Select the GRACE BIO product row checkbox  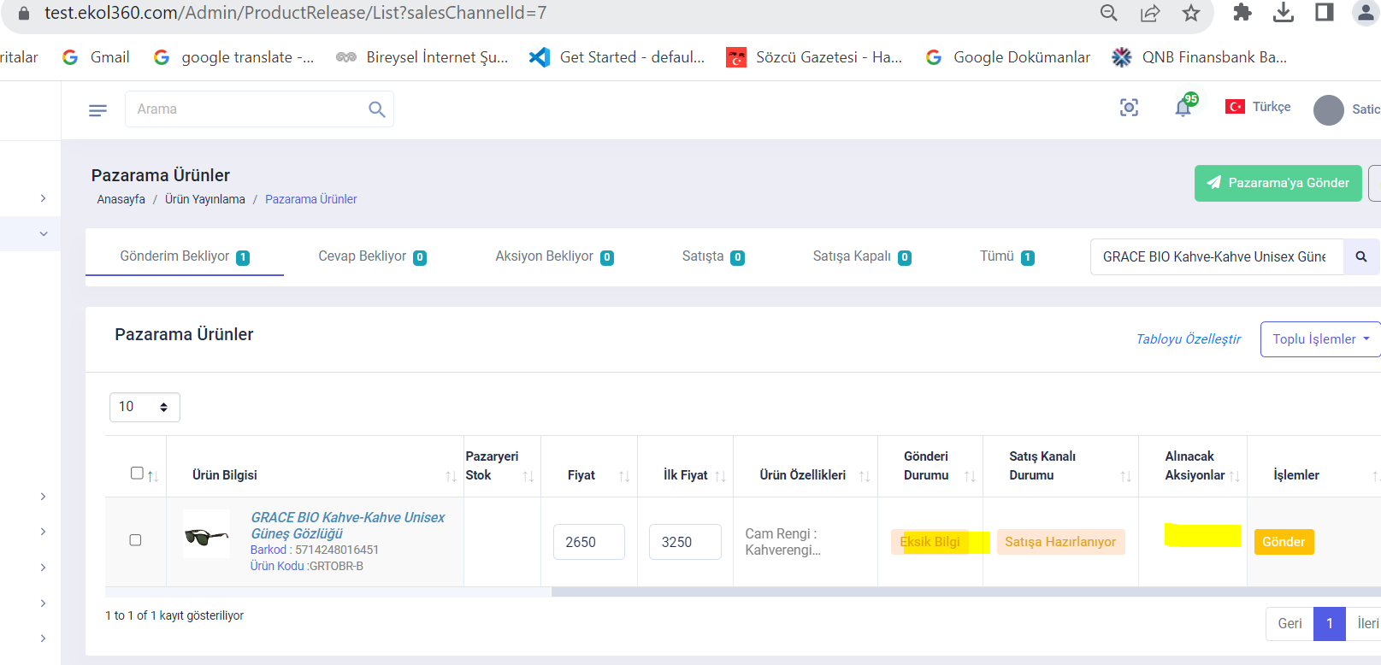[135, 540]
